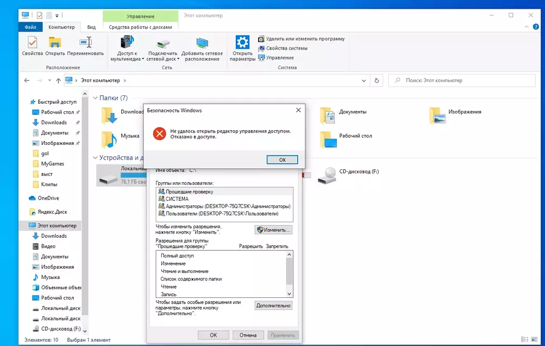Click chevron after Этот компьютер in address bar
Screen dimensions: 545x346
pos(125,81)
